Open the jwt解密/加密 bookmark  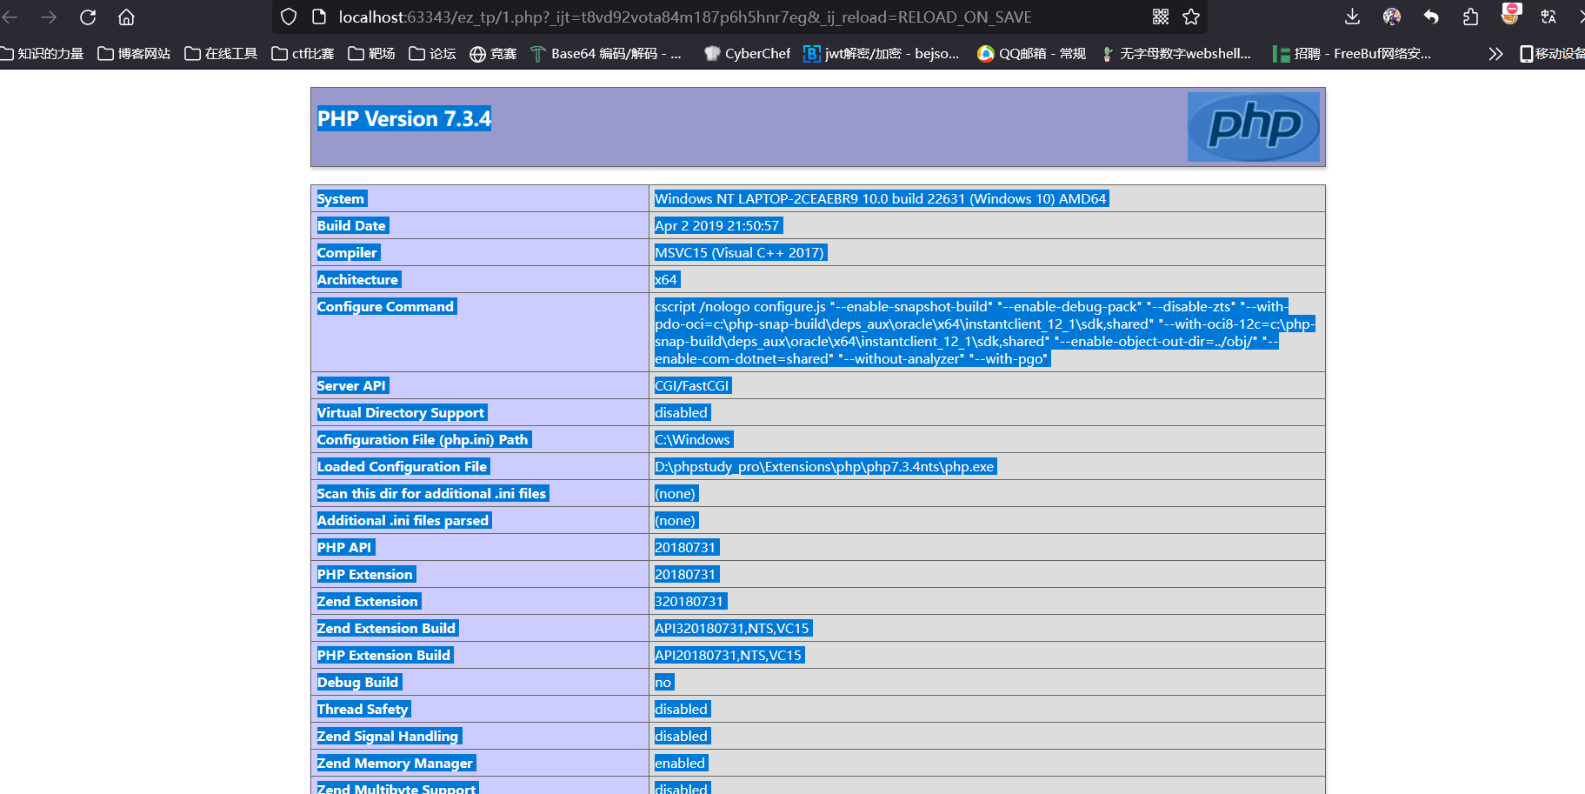[x=882, y=54]
